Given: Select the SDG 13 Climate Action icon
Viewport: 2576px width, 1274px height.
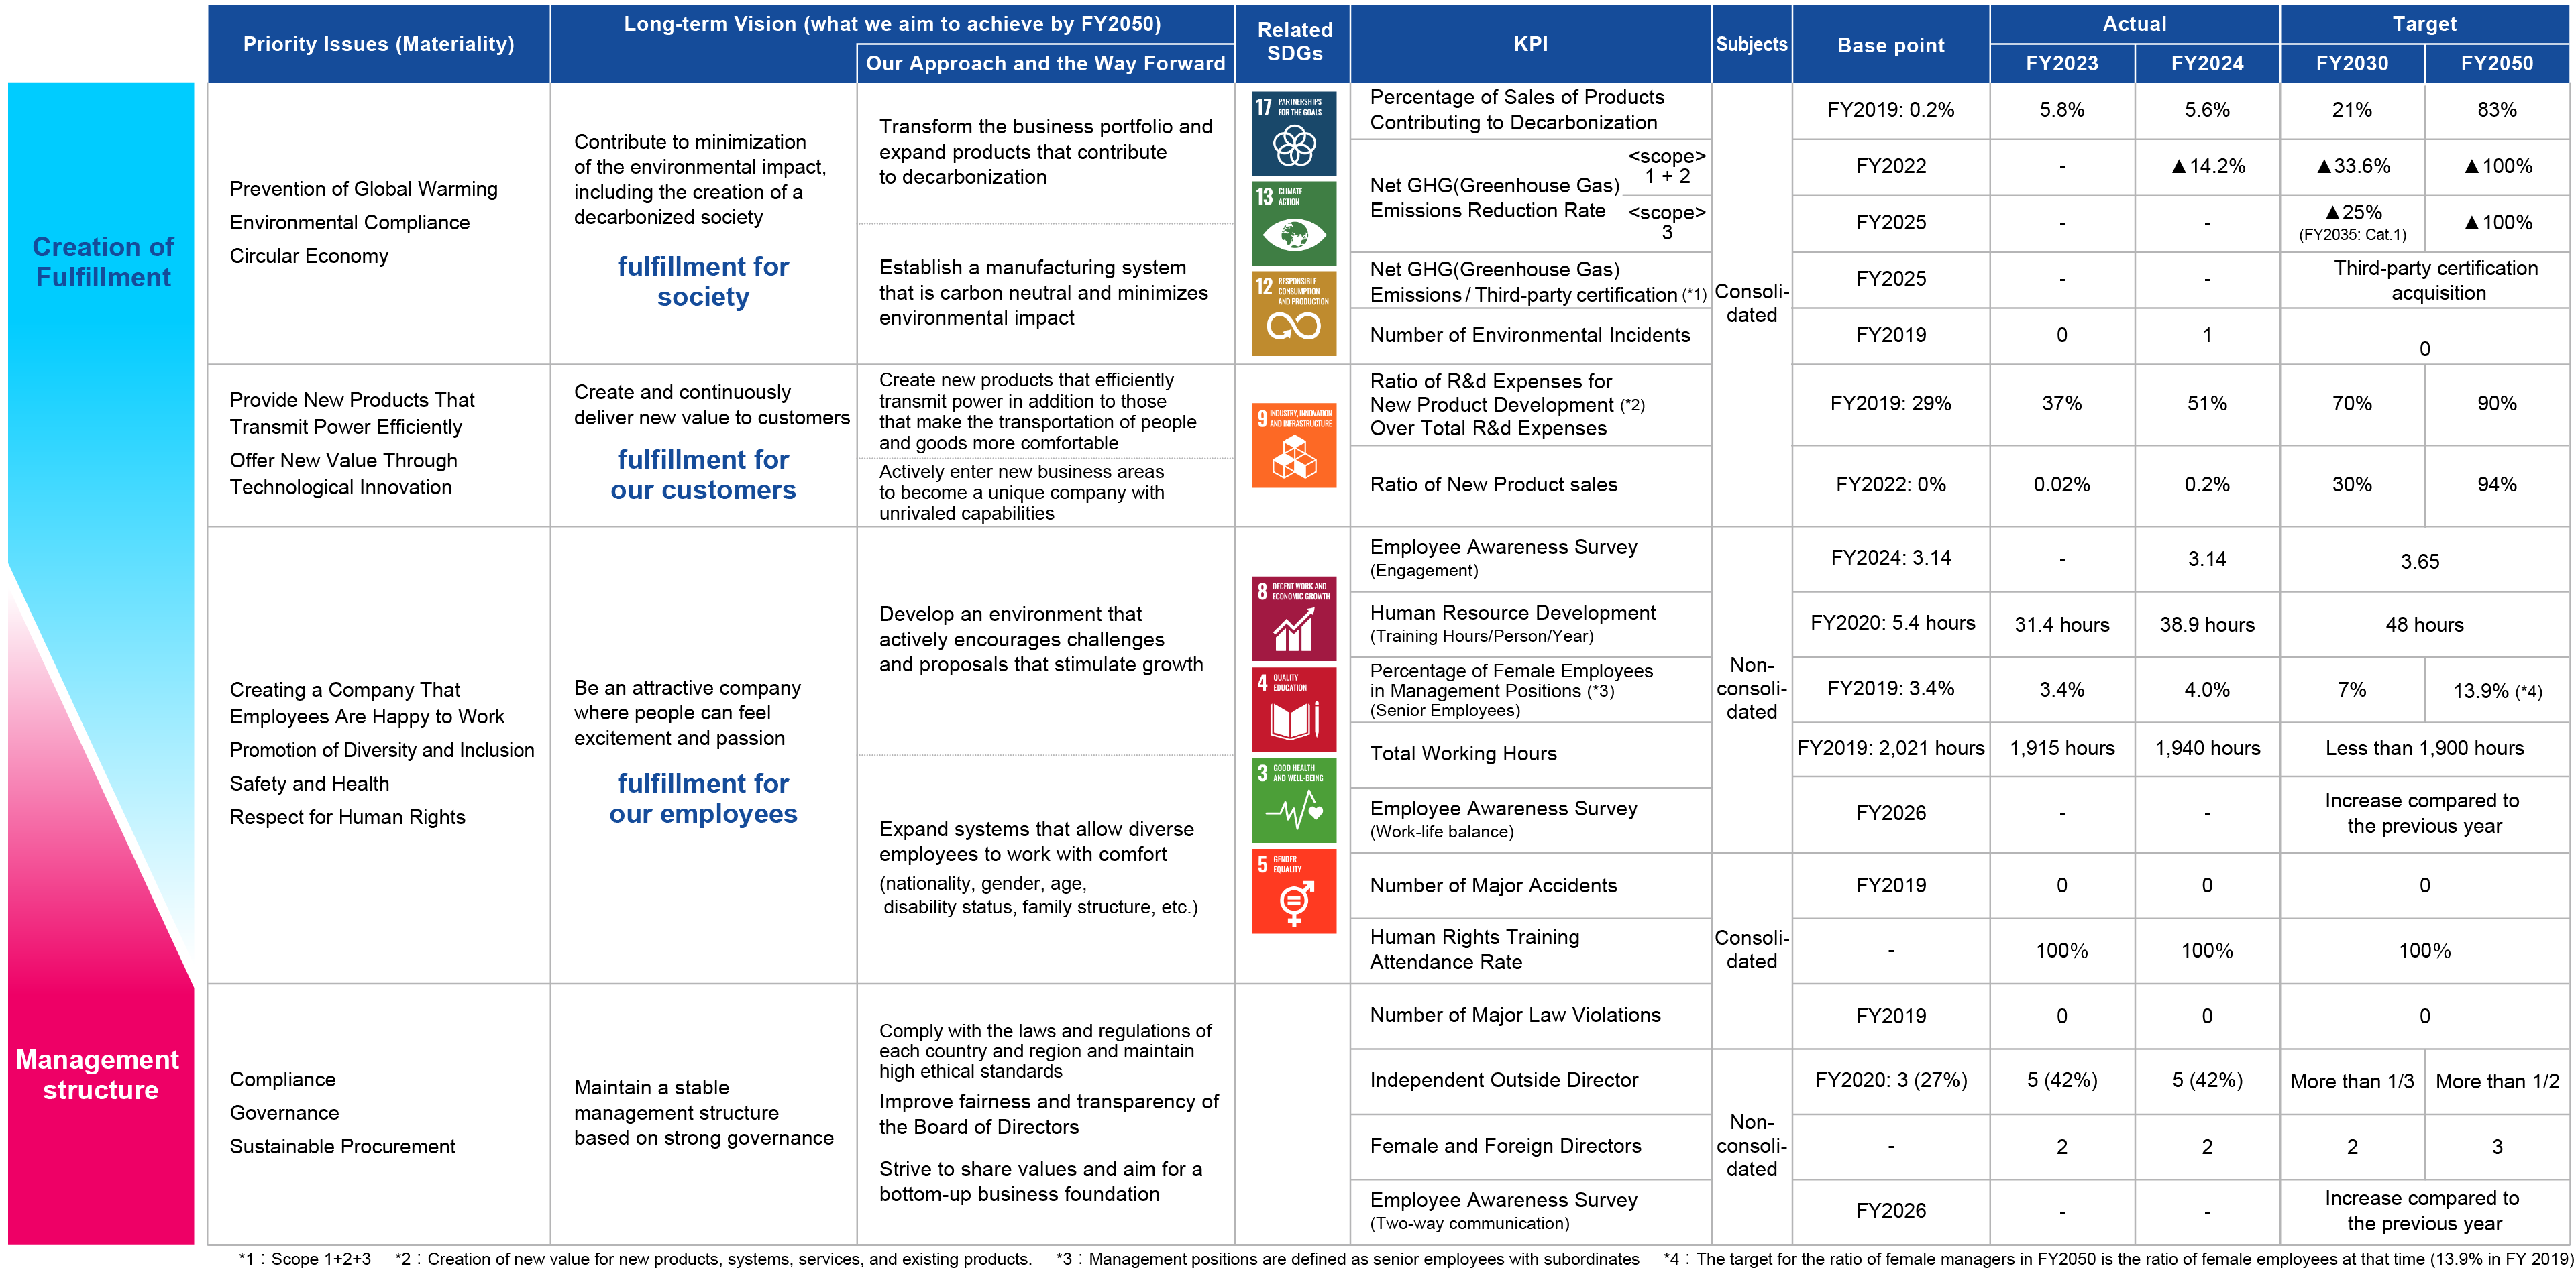Looking at the screenshot, I should (1294, 223).
